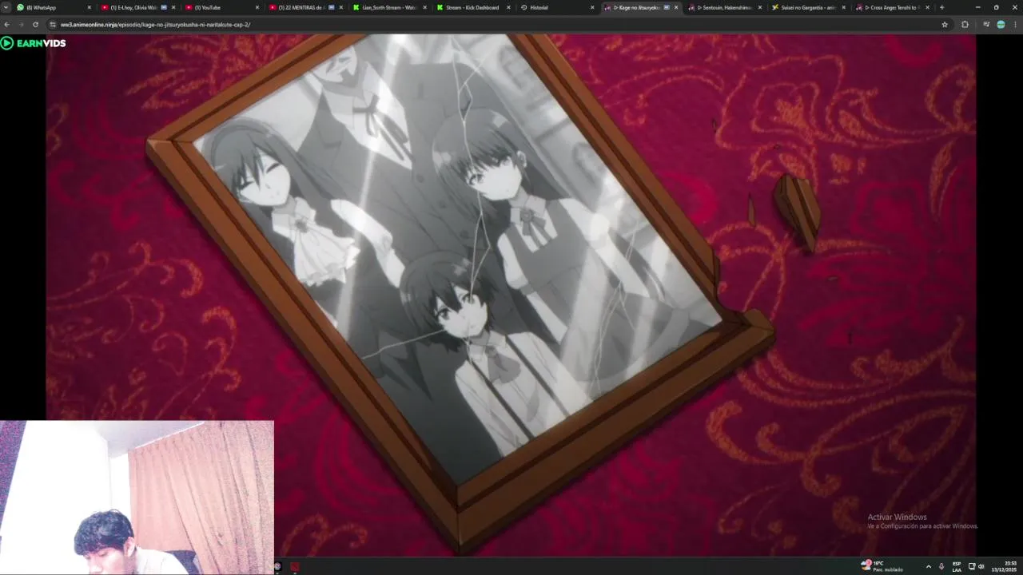Open the browser extensions menu
The height and width of the screenshot is (575, 1023).
click(x=965, y=25)
